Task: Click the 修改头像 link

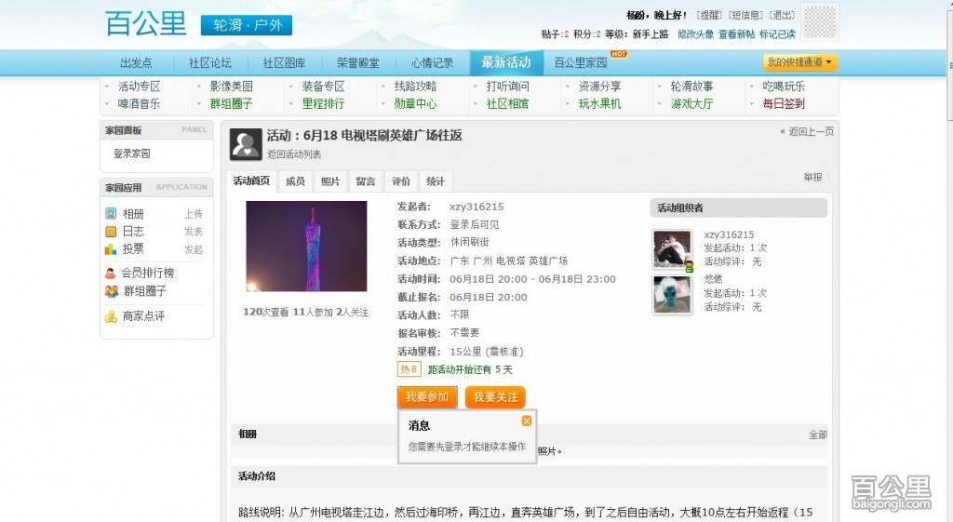Action: 695,34
